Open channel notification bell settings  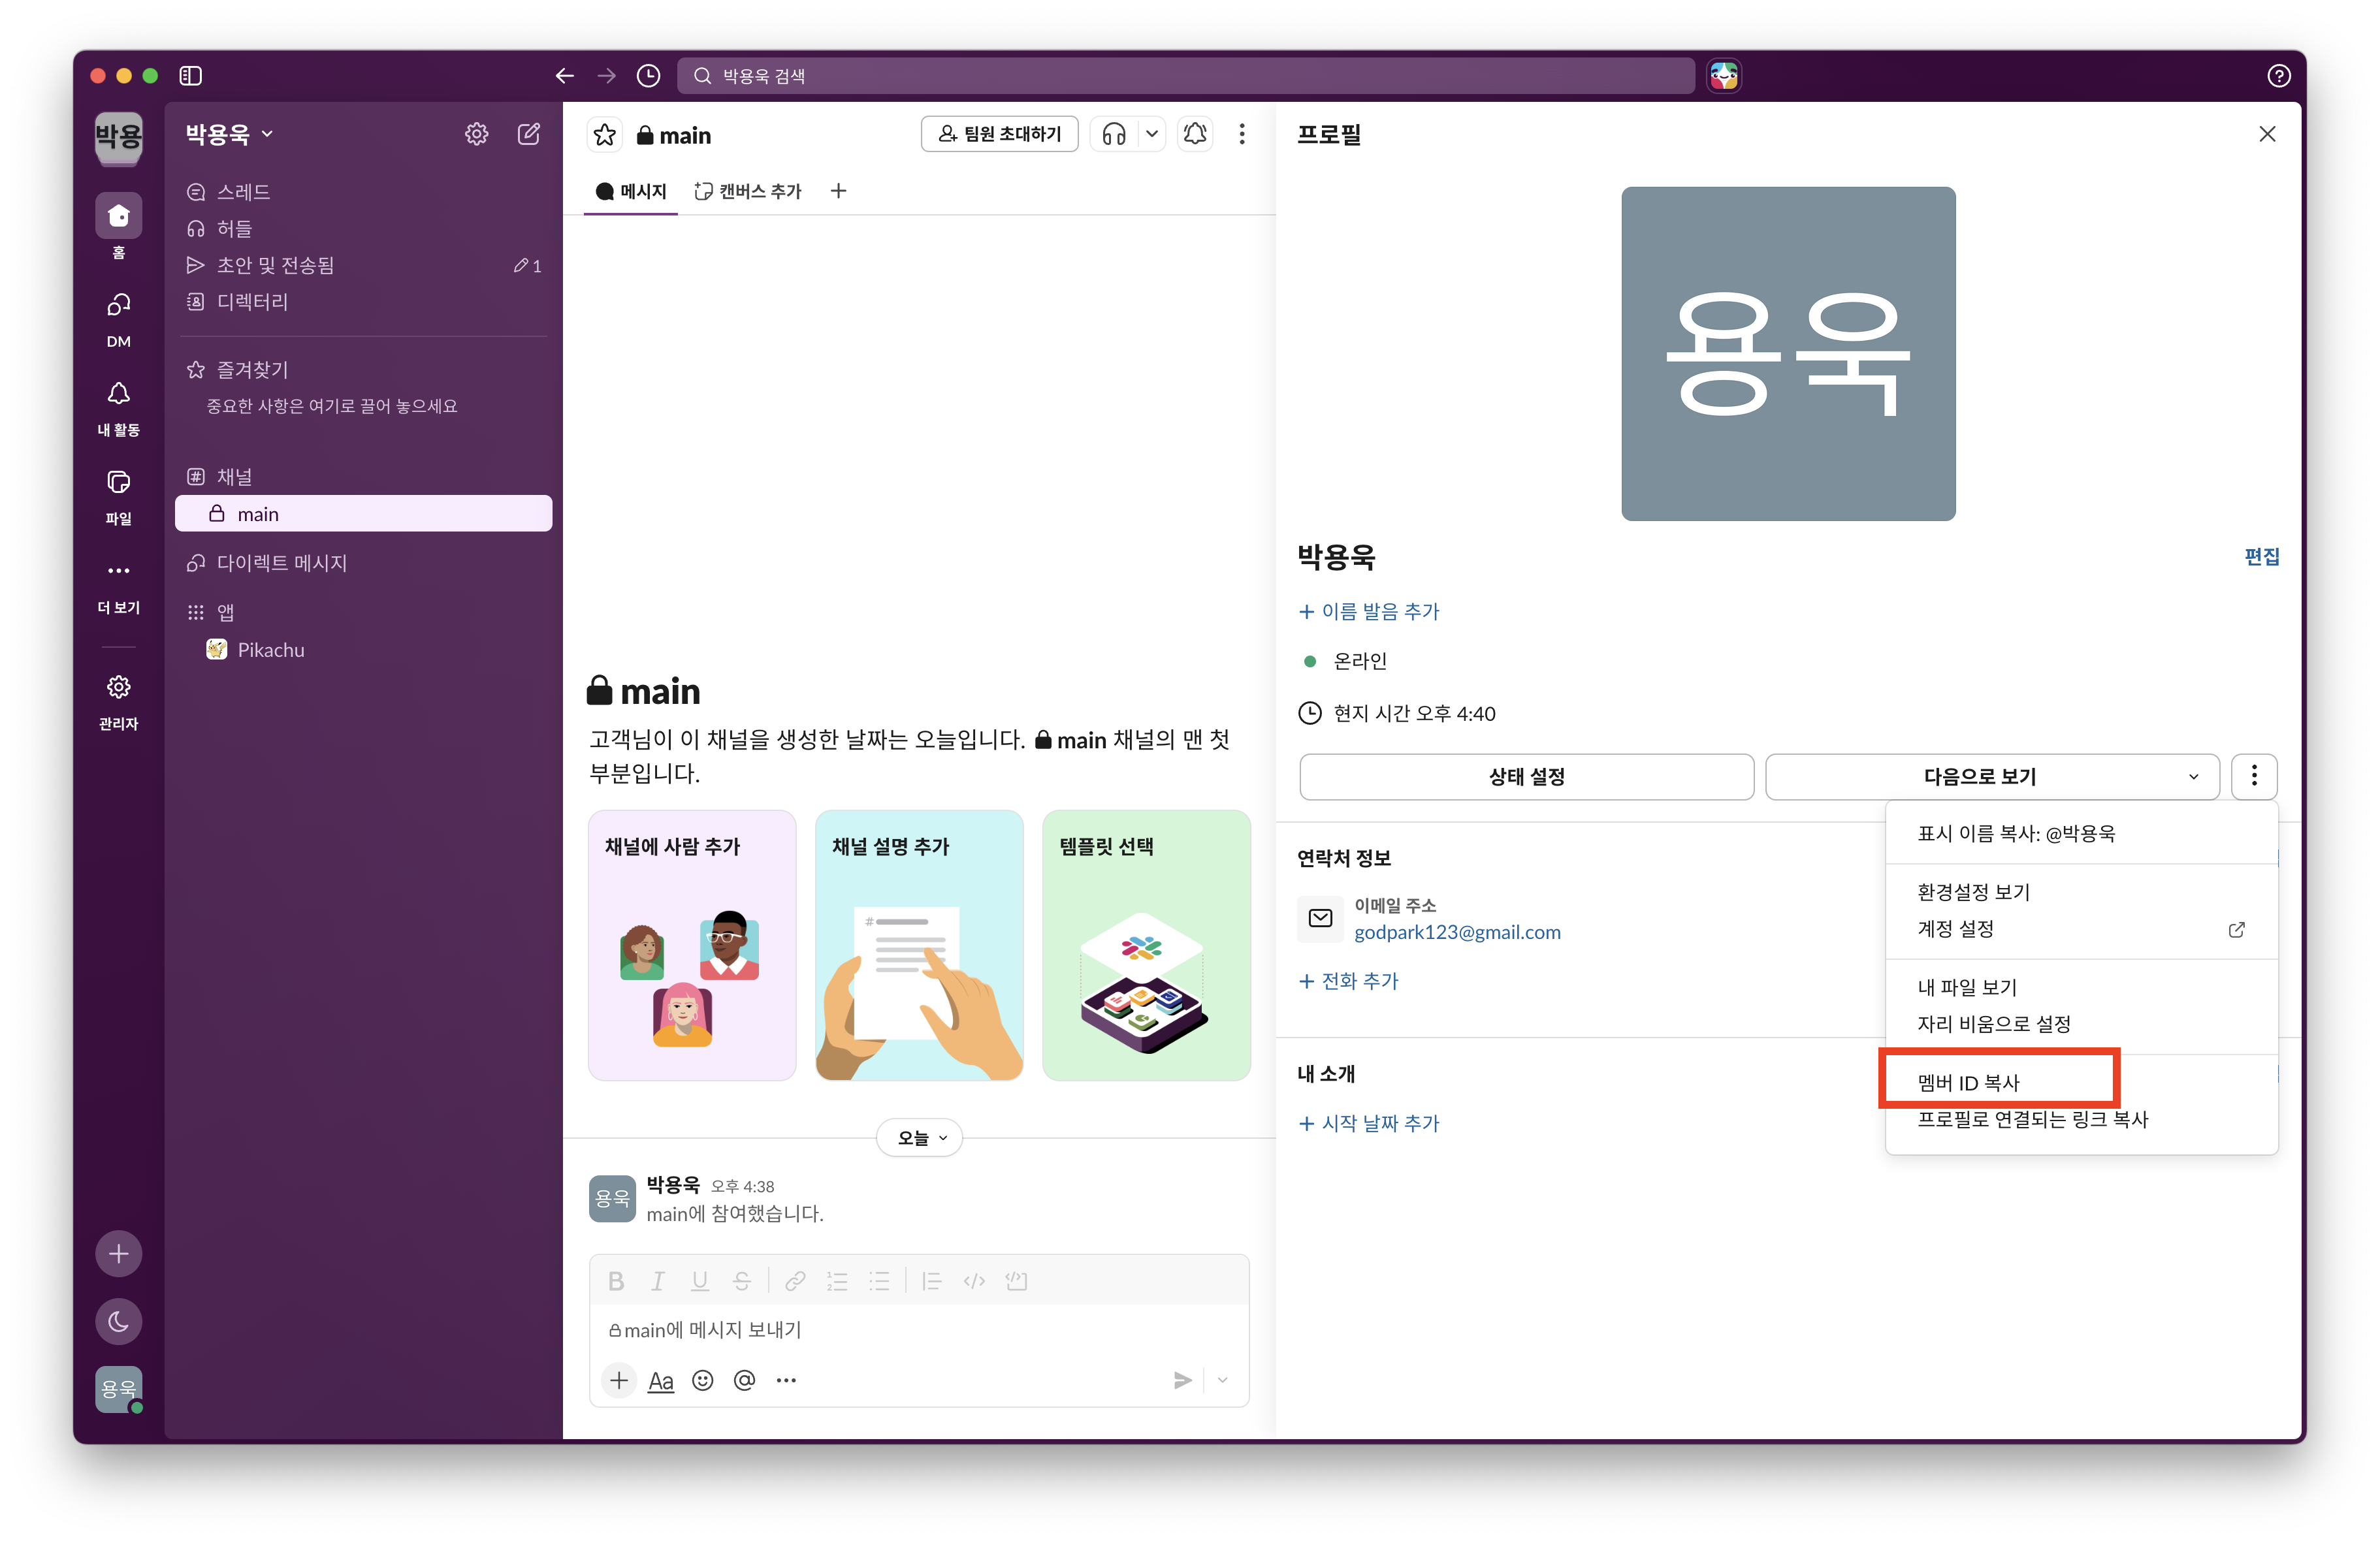pos(1195,134)
